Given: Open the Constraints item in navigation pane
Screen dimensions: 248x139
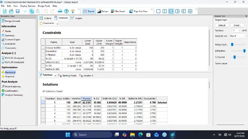Looking at the screenshot, I should (x=9, y=48).
